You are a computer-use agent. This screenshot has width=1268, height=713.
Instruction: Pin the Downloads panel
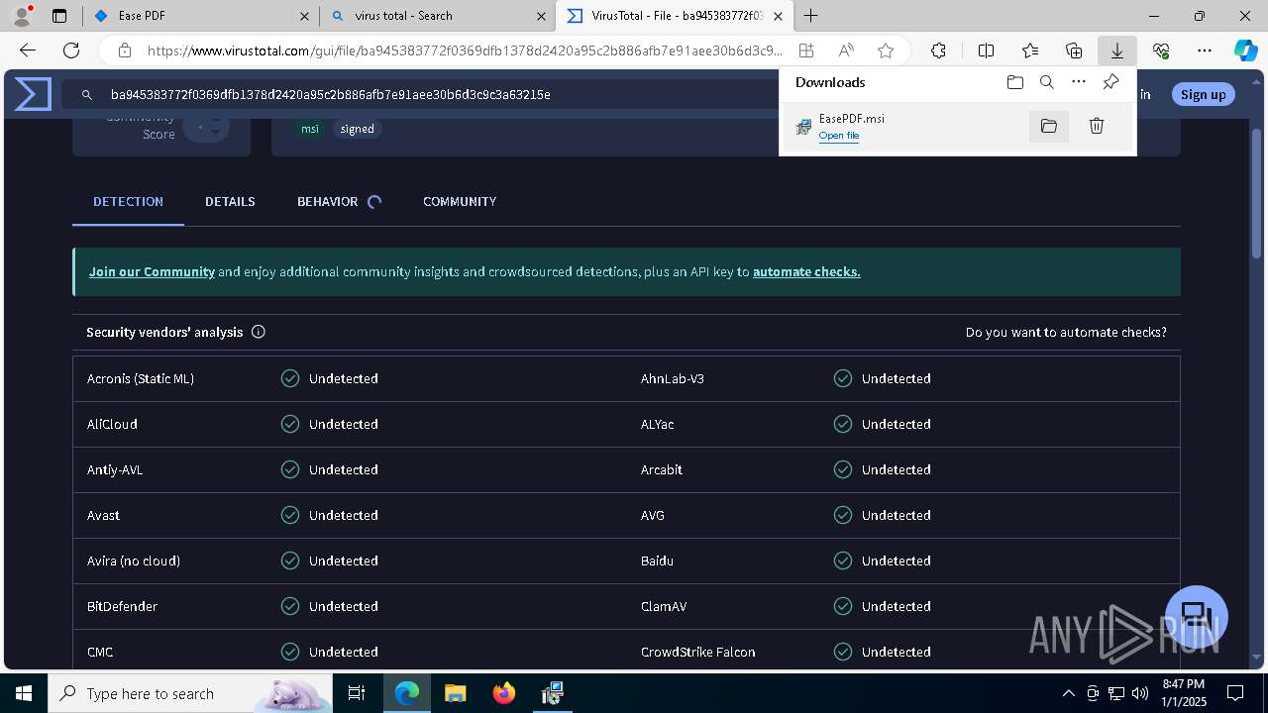point(1110,82)
